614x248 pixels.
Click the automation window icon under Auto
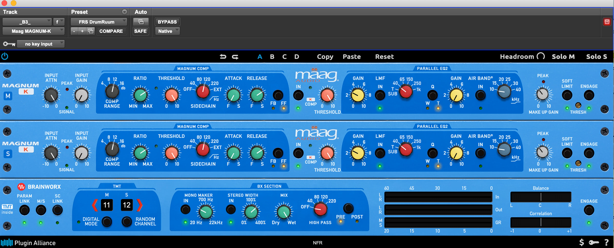[141, 22]
